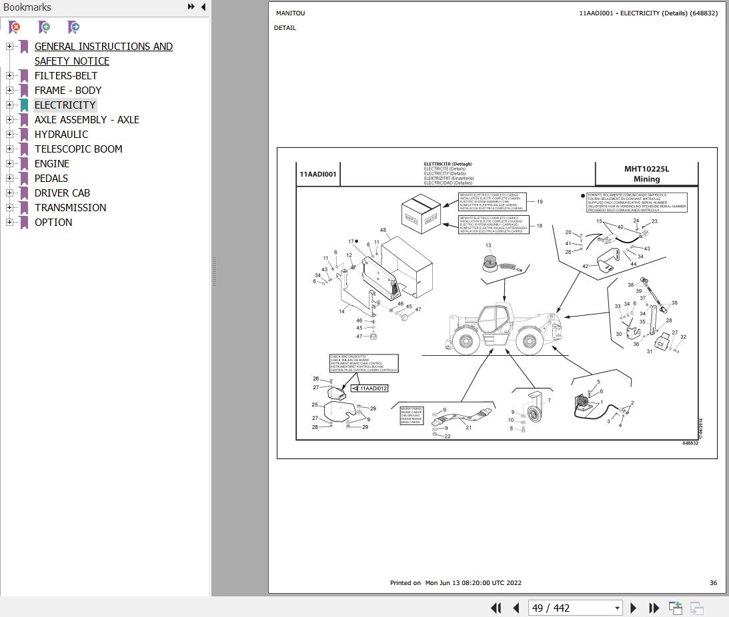Expand the OPTION bookmark node
Screen dimensions: 729x617
9,222
